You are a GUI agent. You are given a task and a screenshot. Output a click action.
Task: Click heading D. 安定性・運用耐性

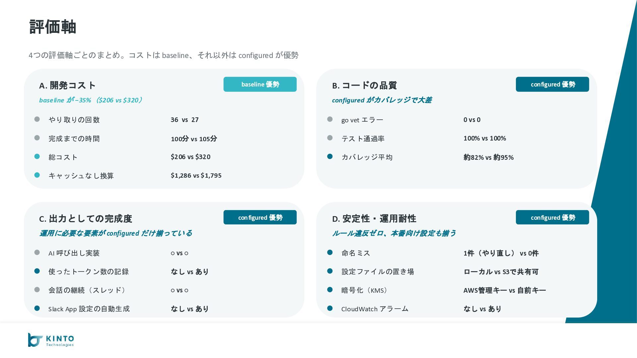tap(374, 219)
